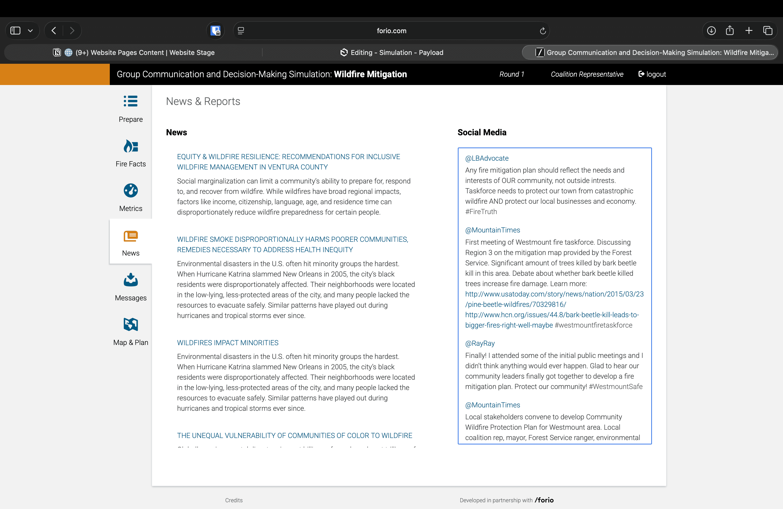Go back with back arrow
This screenshot has height=509, width=783.
pyautogui.click(x=54, y=31)
